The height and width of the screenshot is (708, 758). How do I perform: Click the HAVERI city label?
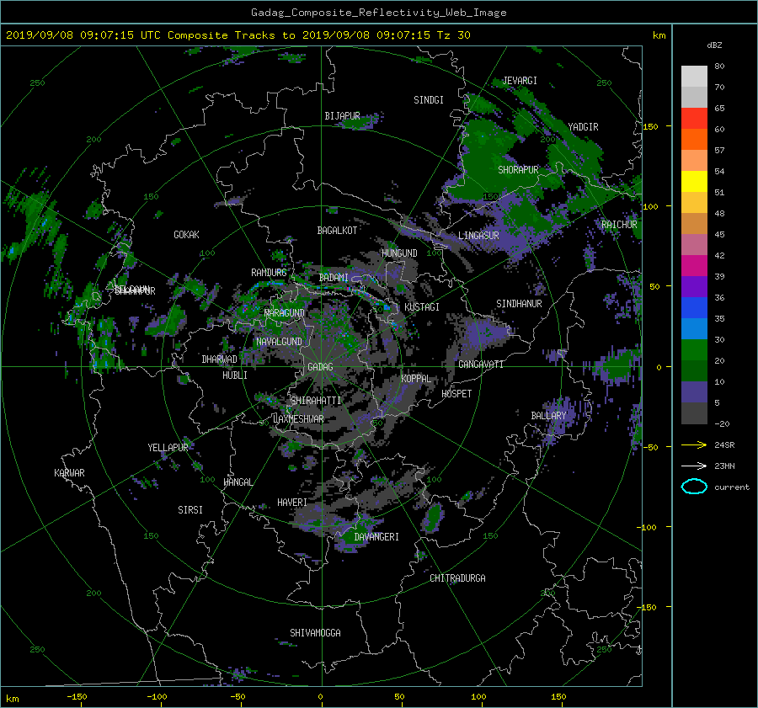pos(292,503)
